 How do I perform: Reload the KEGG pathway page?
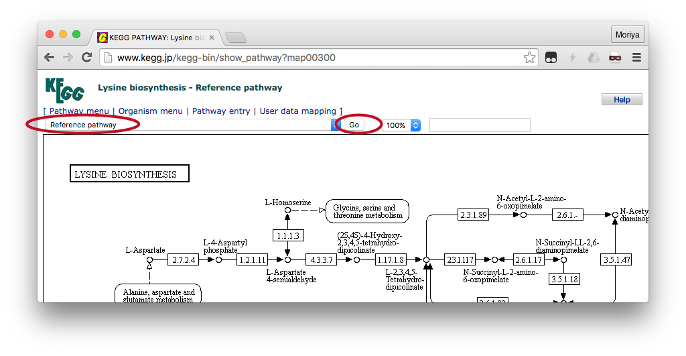click(86, 58)
